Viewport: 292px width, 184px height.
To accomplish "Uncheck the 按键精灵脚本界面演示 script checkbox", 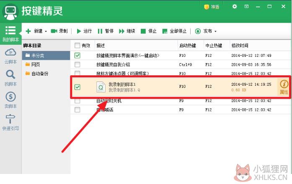I will click(x=77, y=55).
